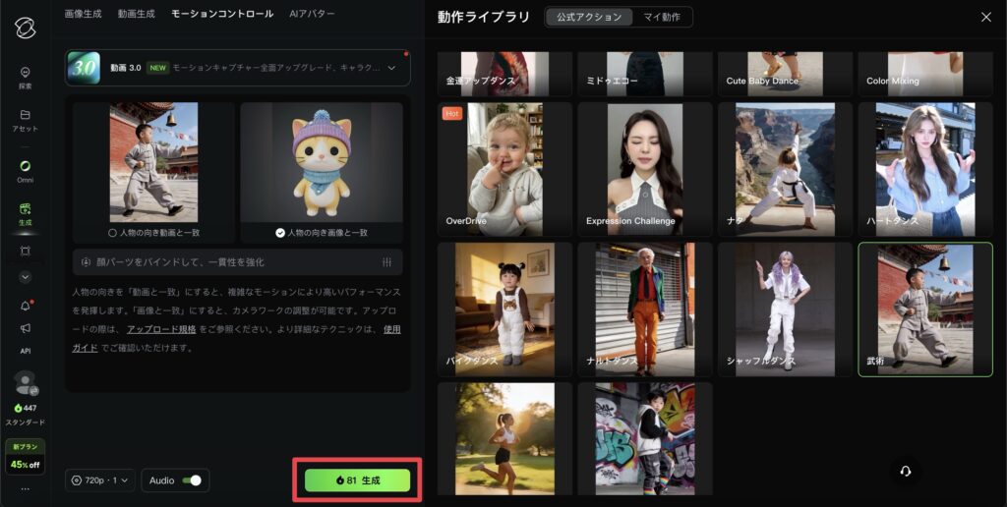Click the megaphone announcements icon
Viewport: 1007px width, 507px height.
pos(25,328)
